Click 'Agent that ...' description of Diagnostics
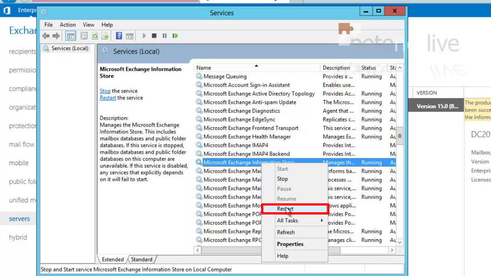The height and width of the screenshot is (276, 491). (338, 111)
